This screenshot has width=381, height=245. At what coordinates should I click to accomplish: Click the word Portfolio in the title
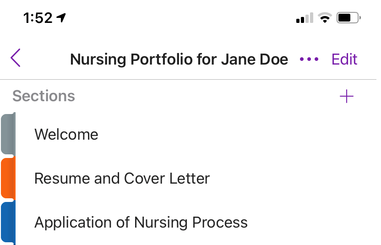pos(162,60)
